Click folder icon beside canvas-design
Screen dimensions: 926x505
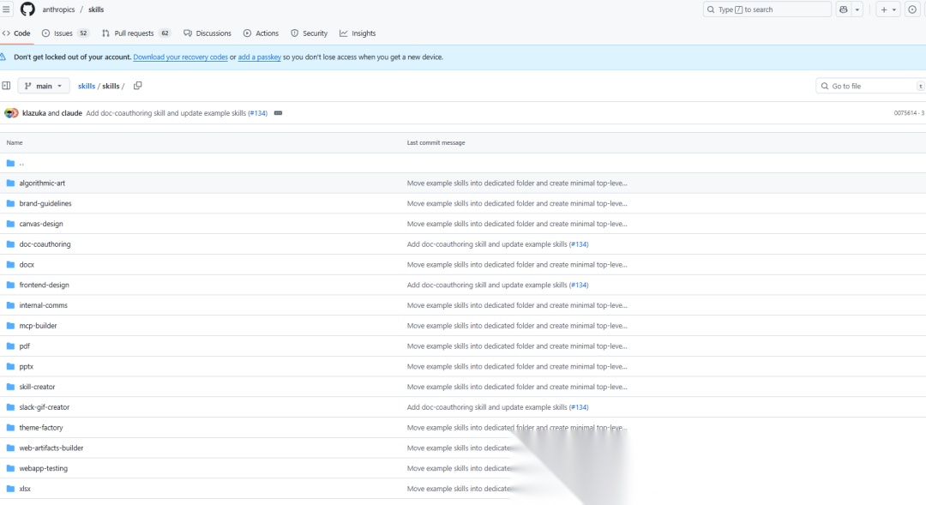[10, 224]
